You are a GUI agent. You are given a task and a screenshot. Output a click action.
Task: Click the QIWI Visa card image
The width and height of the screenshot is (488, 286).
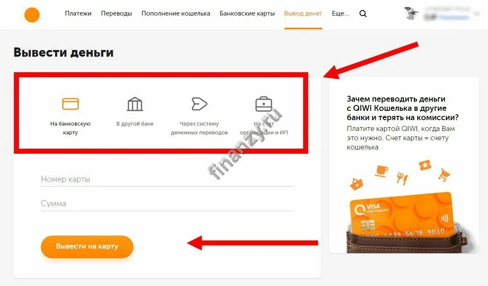coord(402,220)
